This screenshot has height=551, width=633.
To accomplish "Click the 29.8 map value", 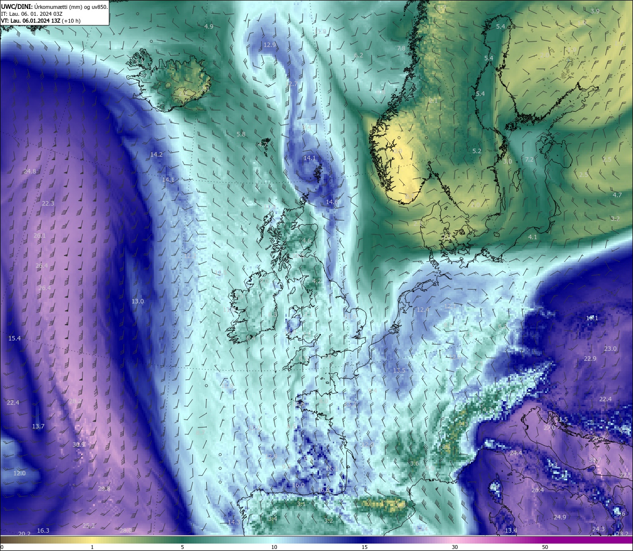I will pyautogui.click(x=104, y=489).
